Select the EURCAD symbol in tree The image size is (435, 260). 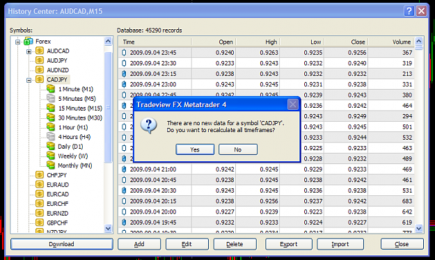point(58,195)
